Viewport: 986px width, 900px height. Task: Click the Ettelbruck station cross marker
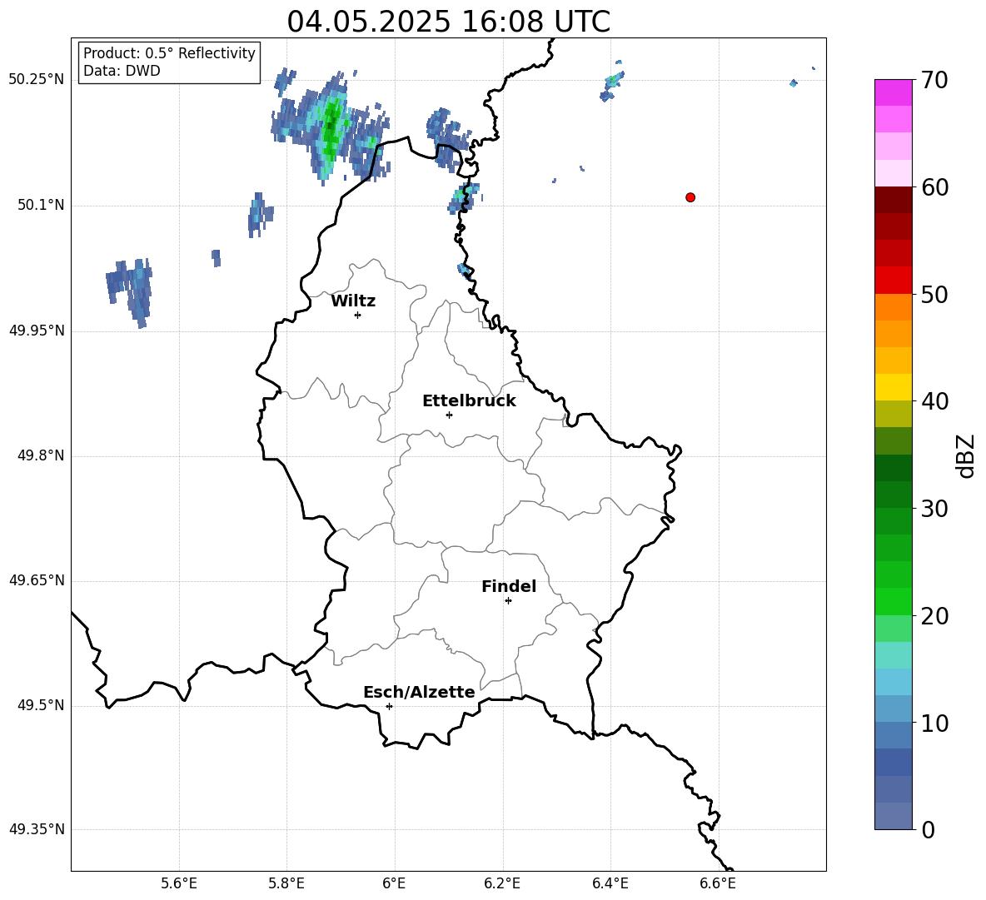[x=449, y=415]
